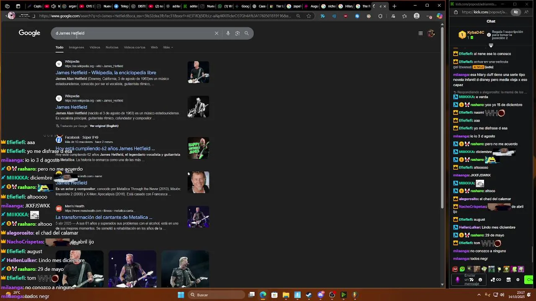Select green heart-eyes emote in chat
The width and height of the screenshot is (536, 301).
(462, 269)
